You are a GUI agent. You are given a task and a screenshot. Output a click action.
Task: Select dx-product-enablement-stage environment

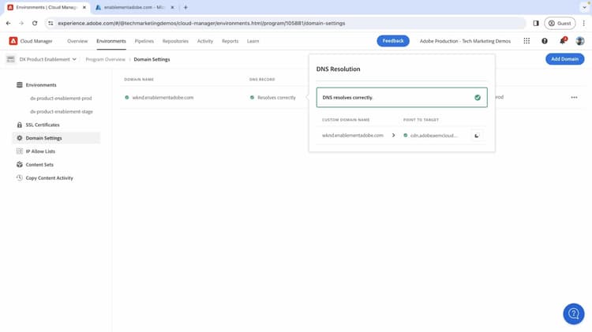tap(62, 112)
